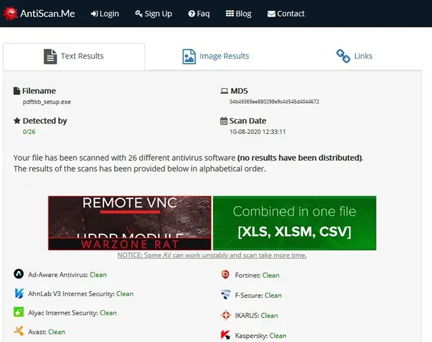Visit the Blog page

[x=239, y=13]
